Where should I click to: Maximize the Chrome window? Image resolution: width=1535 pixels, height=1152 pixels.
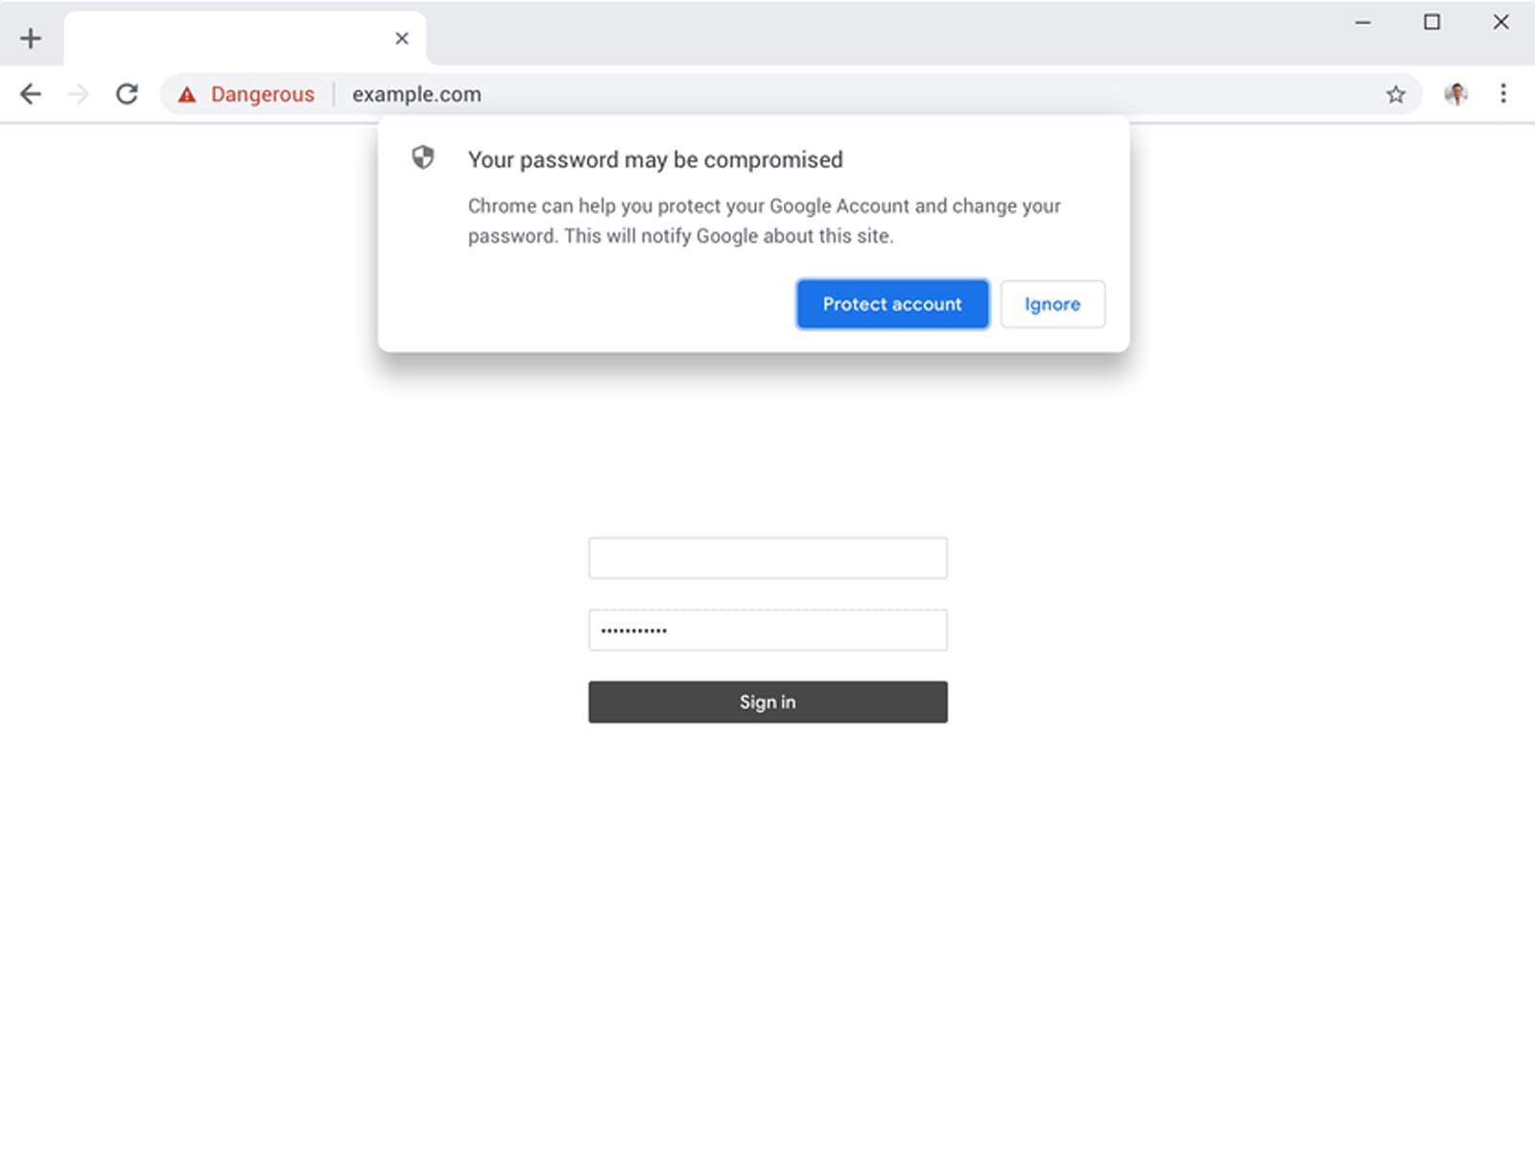click(1431, 22)
